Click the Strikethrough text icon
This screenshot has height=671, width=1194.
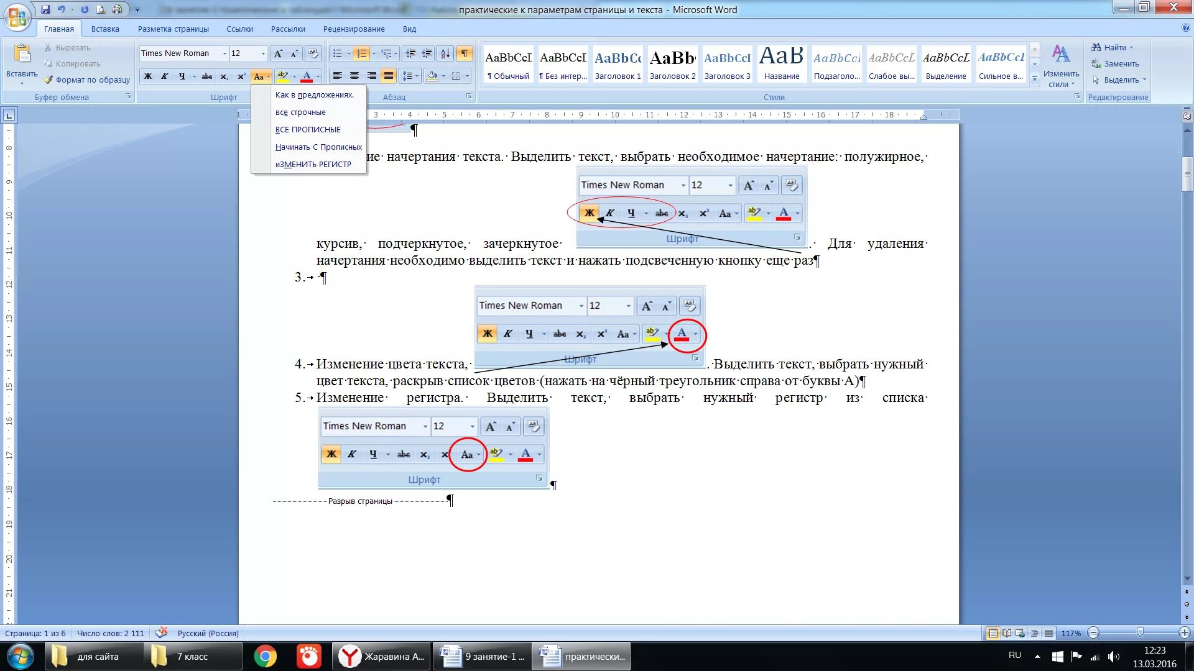pos(206,75)
